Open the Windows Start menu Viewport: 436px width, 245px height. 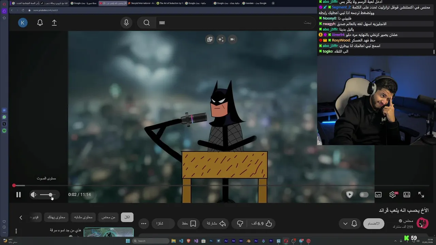click(x=128, y=241)
